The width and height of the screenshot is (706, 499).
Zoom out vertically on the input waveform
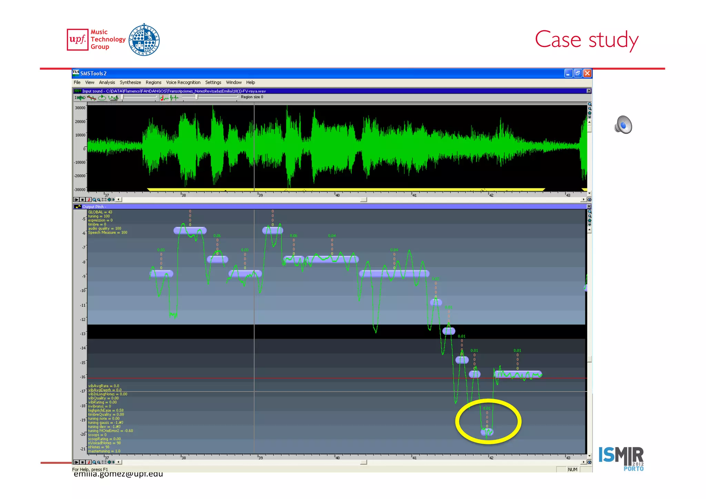pos(589,109)
